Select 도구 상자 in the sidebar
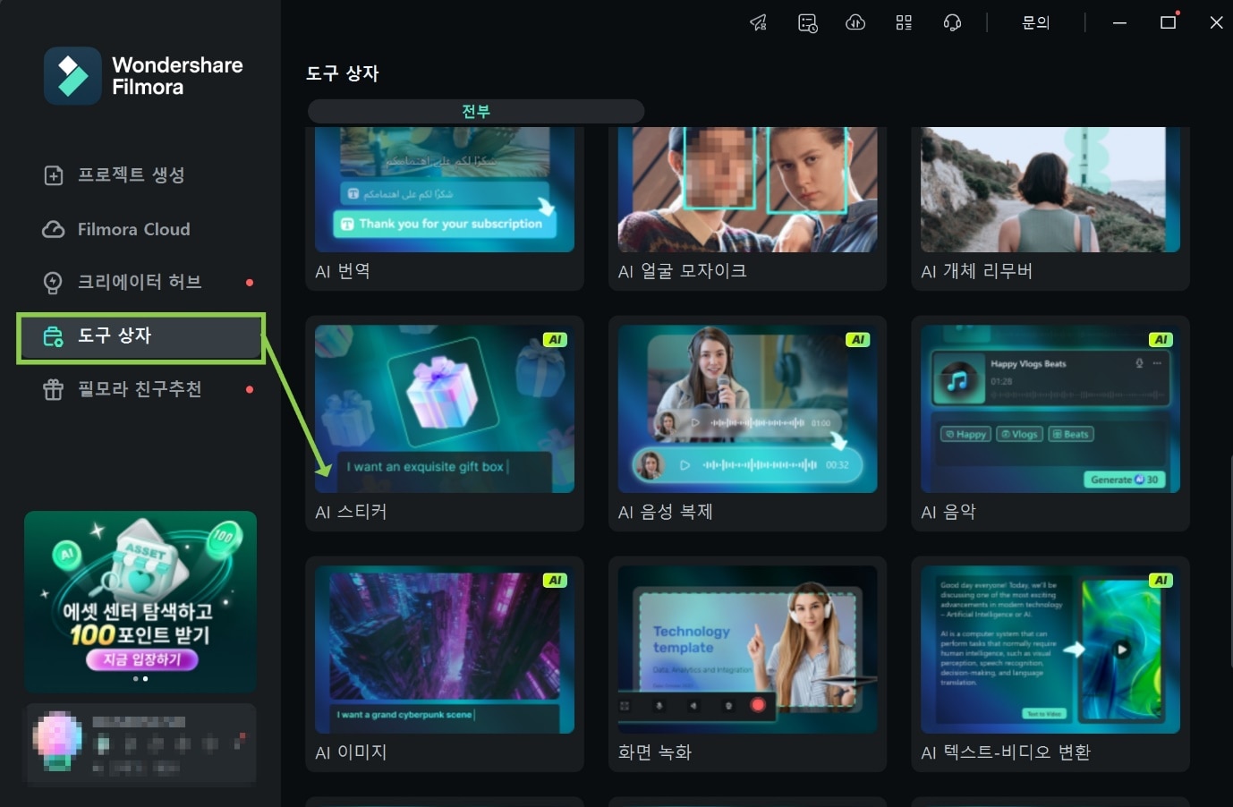 [140, 337]
